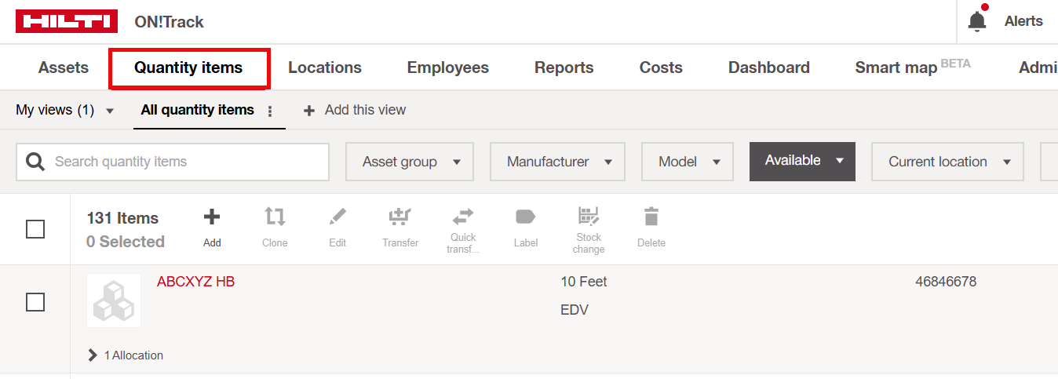Click the Label tag icon
The width and height of the screenshot is (1058, 379).
pyautogui.click(x=525, y=217)
